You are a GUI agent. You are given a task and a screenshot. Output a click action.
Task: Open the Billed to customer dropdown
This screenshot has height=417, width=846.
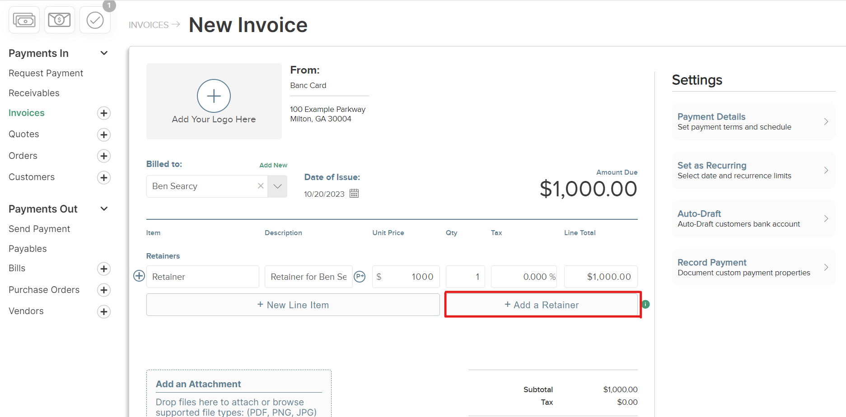click(x=277, y=186)
